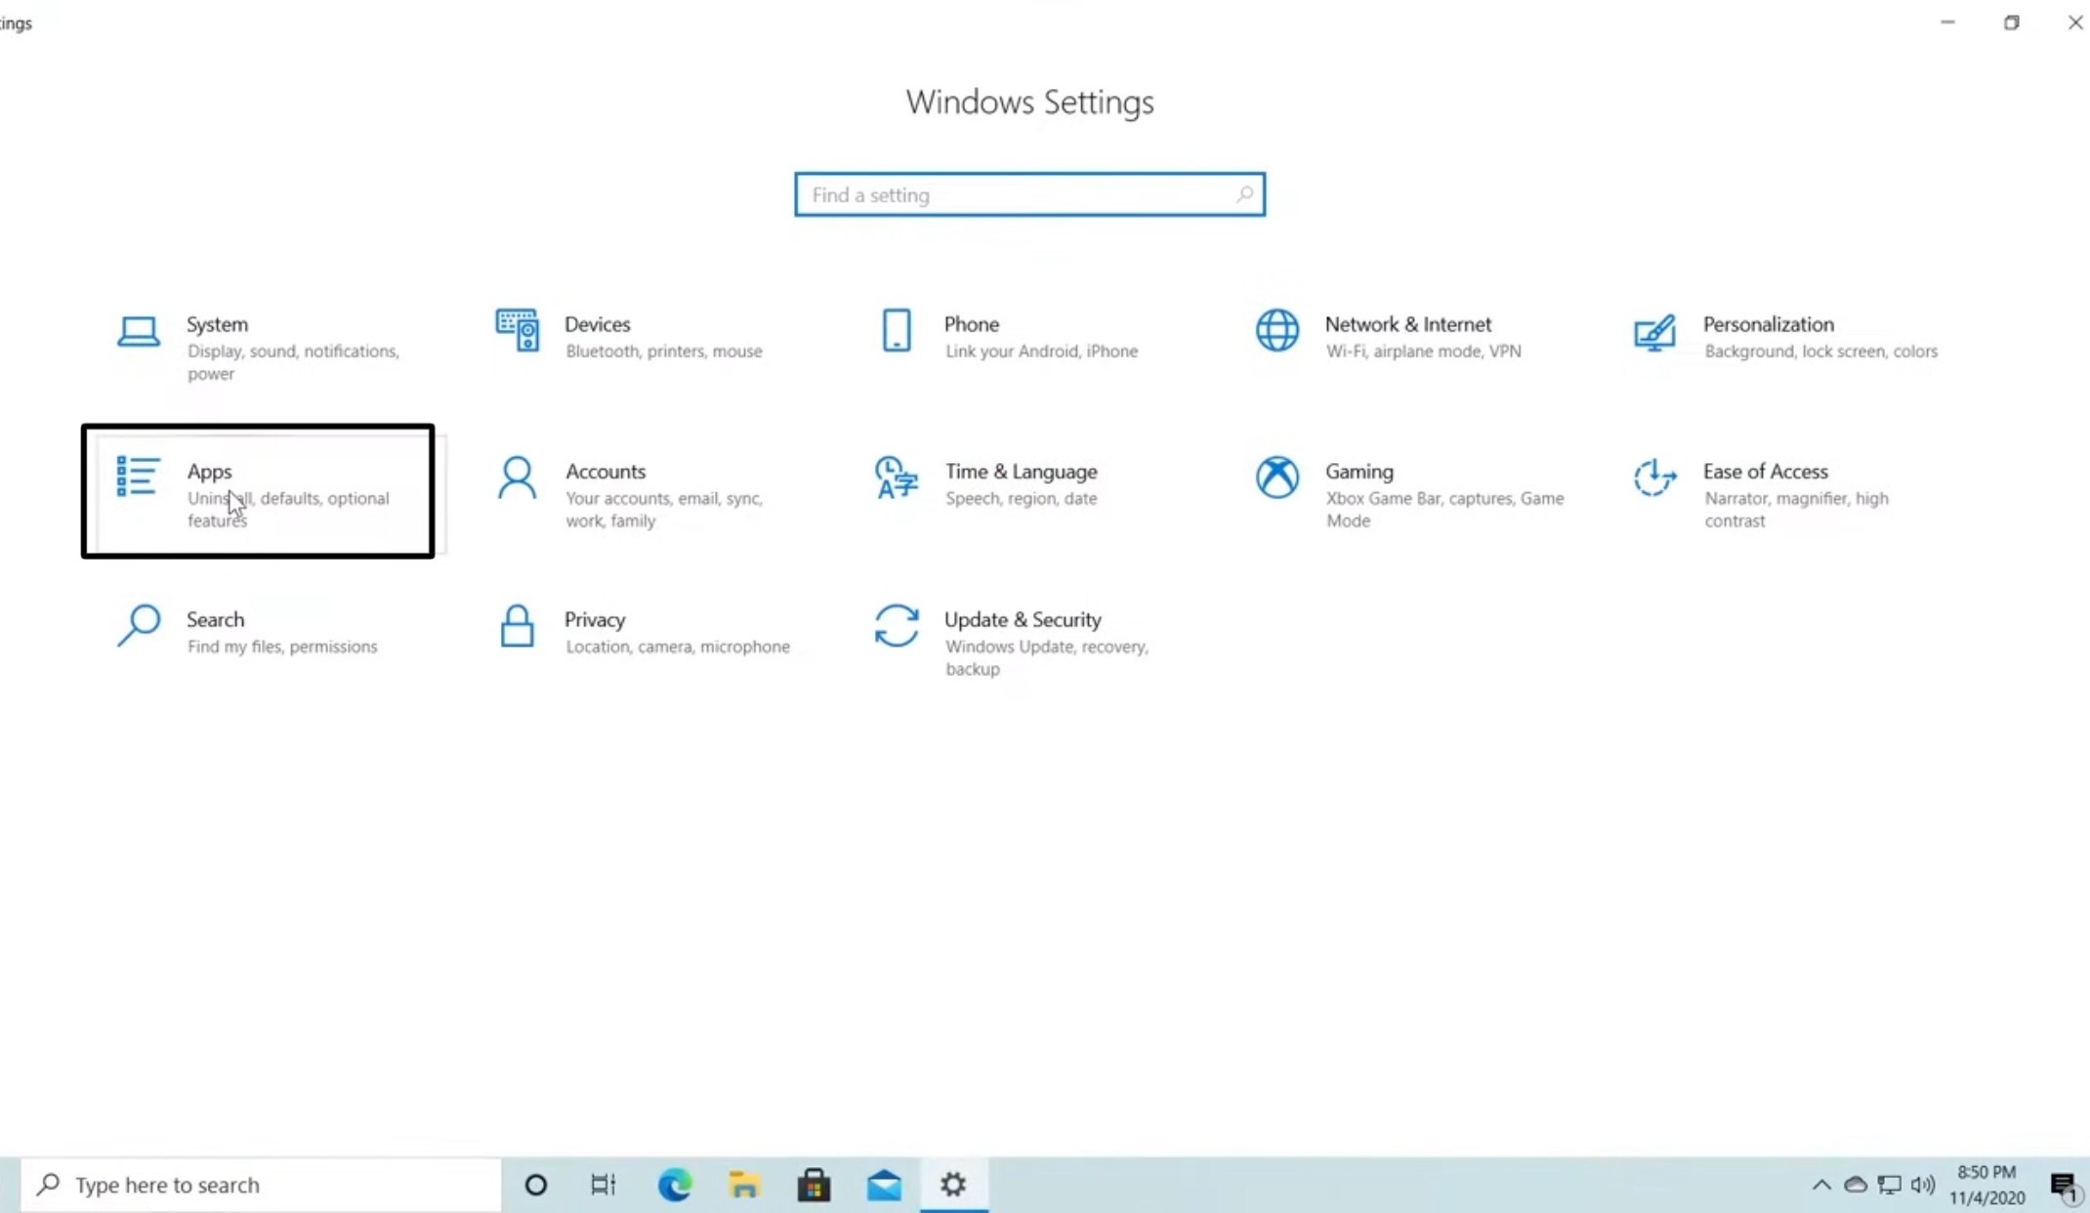Restore down the Settings window
The image size is (2090, 1213).
tap(2011, 21)
